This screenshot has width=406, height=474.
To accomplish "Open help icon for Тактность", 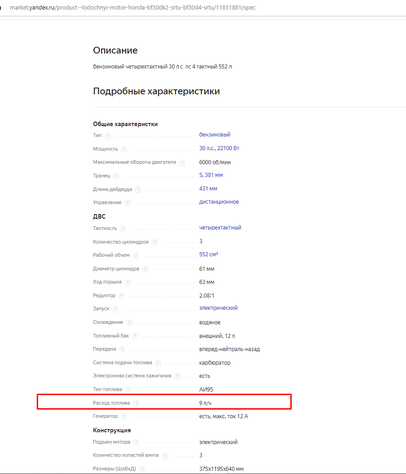I will tap(122, 229).
